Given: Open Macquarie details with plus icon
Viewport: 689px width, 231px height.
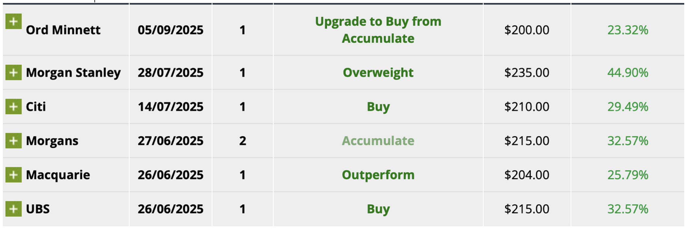Looking at the screenshot, I should coord(13,175).
